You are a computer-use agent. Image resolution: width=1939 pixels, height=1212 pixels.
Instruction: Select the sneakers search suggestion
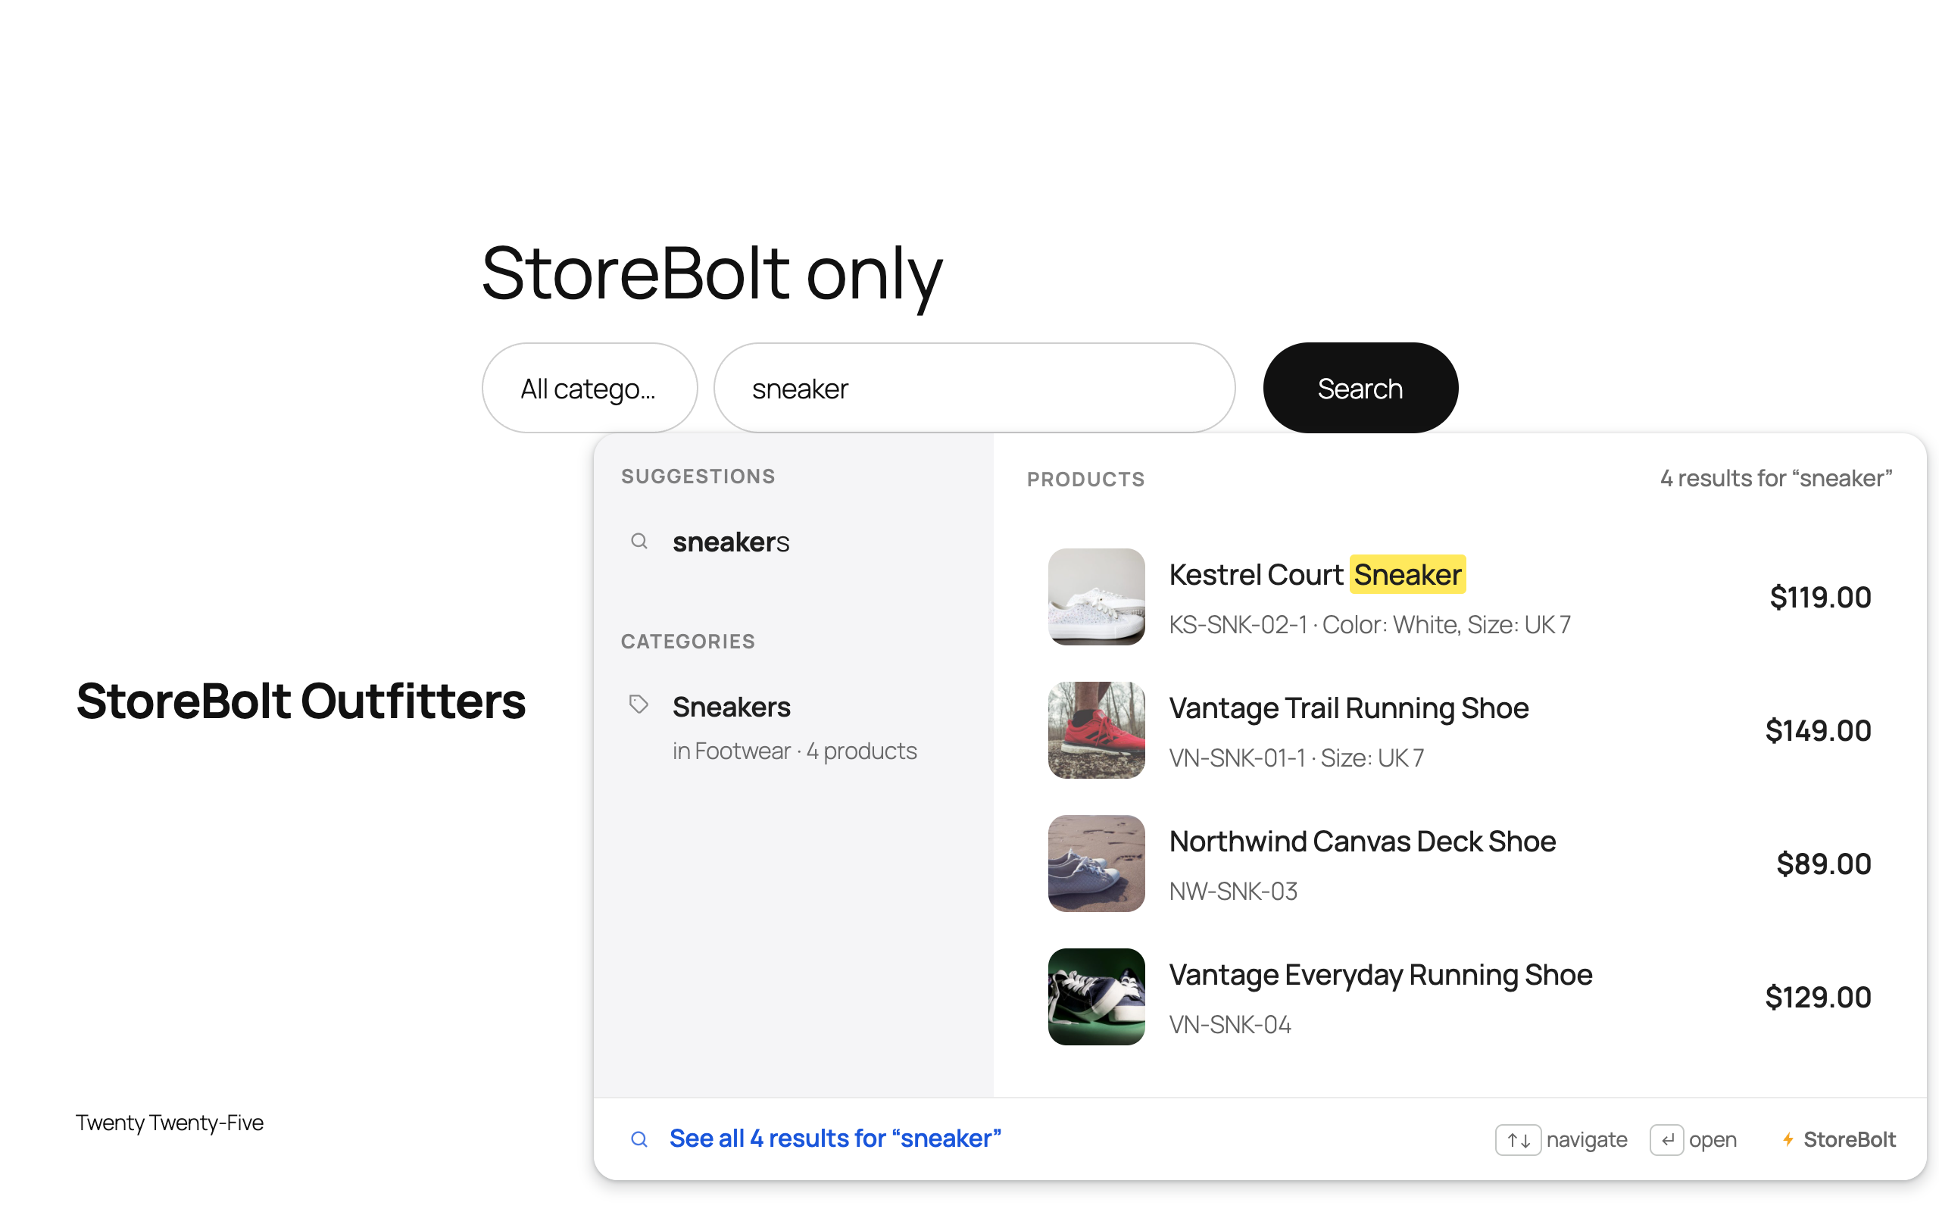tap(793, 542)
